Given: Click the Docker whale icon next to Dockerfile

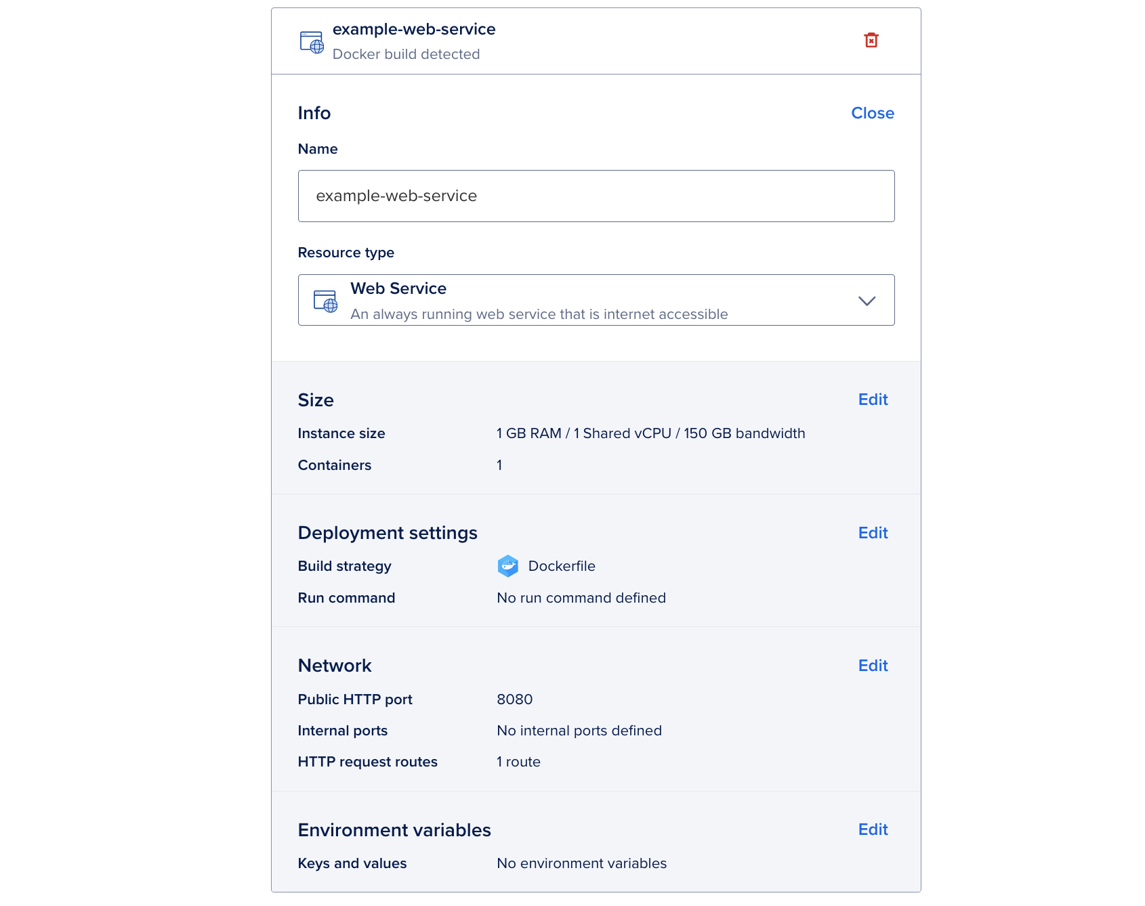Looking at the screenshot, I should click(x=507, y=566).
